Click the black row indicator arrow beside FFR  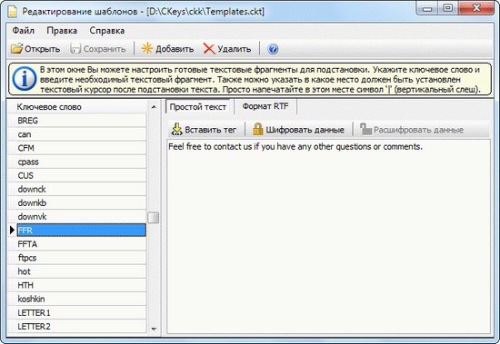click(x=12, y=230)
